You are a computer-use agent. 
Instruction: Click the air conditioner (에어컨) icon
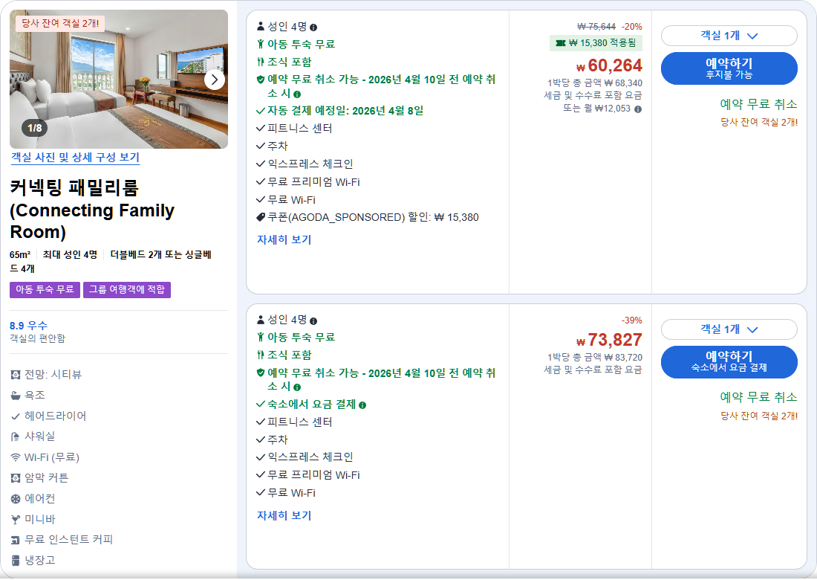coord(16,498)
